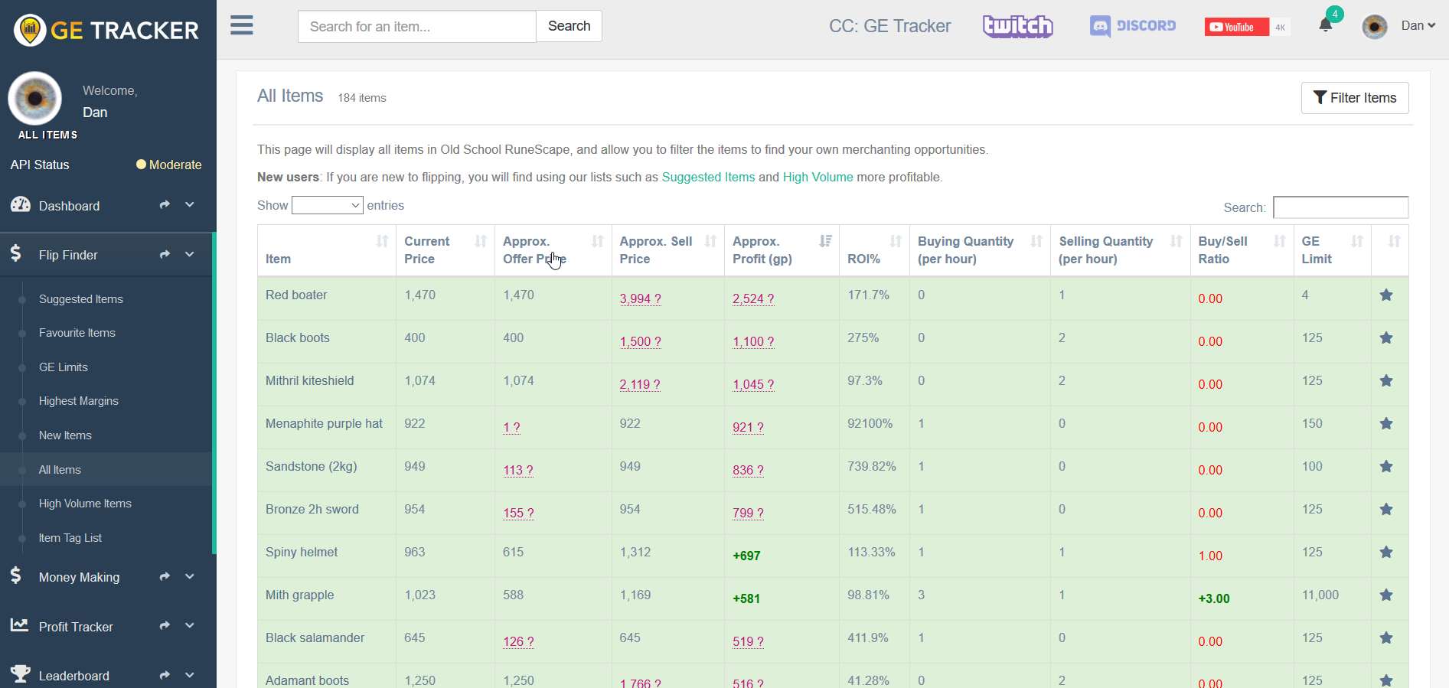The width and height of the screenshot is (1449, 688).
Task: Click the Spiny helmet item name
Action: (302, 552)
